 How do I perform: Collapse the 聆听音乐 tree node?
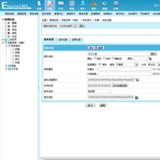tap(6, 46)
